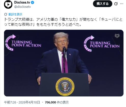
Task: Open the three-dot more options menu
Action: [x=122, y=4]
